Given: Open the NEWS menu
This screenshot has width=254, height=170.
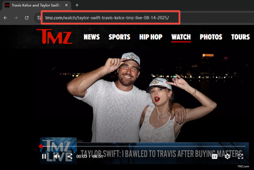Looking at the screenshot, I should 92,37.
